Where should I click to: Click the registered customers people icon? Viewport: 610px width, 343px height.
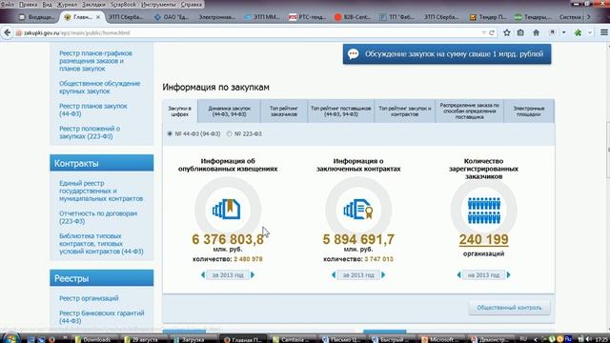coord(483,210)
